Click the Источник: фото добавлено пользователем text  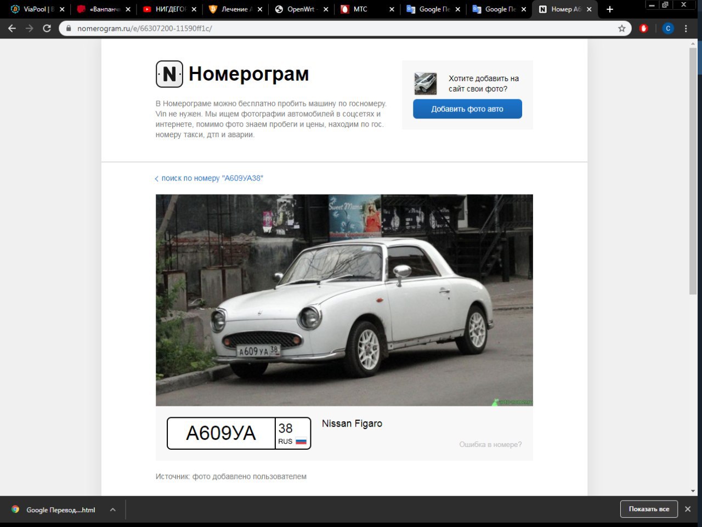[x=231, y=477]
